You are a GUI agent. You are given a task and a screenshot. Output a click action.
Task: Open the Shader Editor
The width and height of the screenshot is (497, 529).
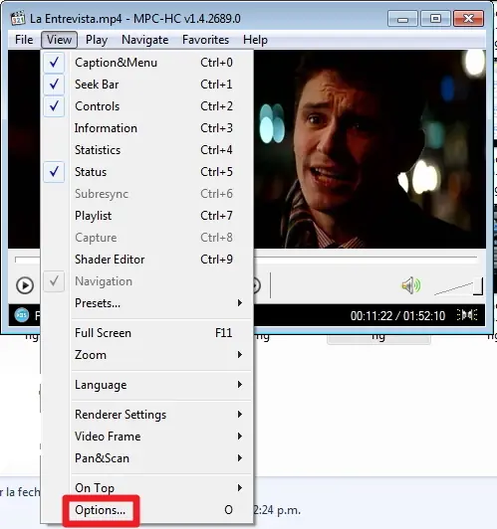148,260
